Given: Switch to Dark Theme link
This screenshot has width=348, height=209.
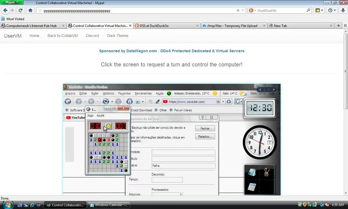Looking at the screenshot, I should (118, 36).
